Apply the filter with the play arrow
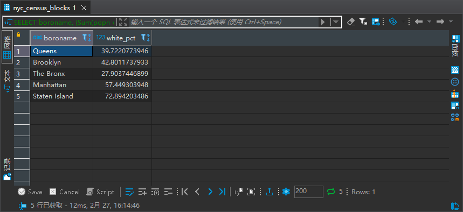 pos(323,22)
